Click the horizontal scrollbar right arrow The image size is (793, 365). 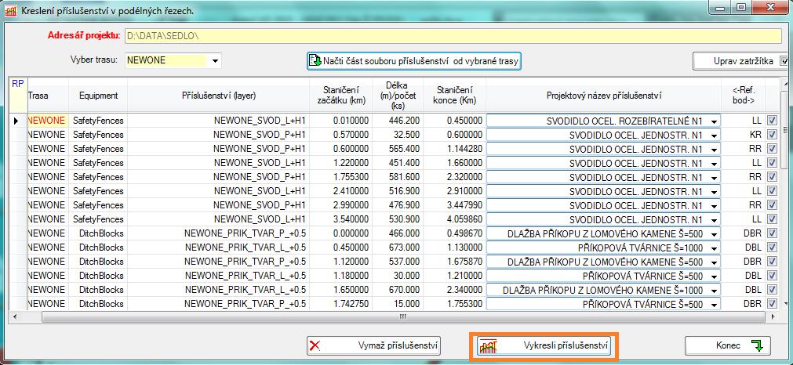[x=773, y=316]
